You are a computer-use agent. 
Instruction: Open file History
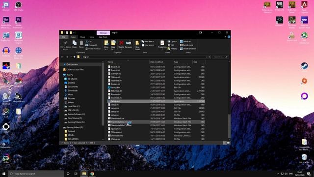click(172, 49)
